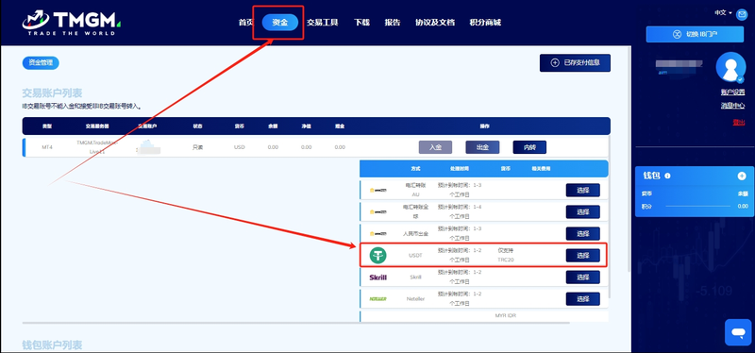Screen dimensions: 755x353
Task: Click the red 退出 logout link
Action: pyautogui.click(x=739, y=123)
